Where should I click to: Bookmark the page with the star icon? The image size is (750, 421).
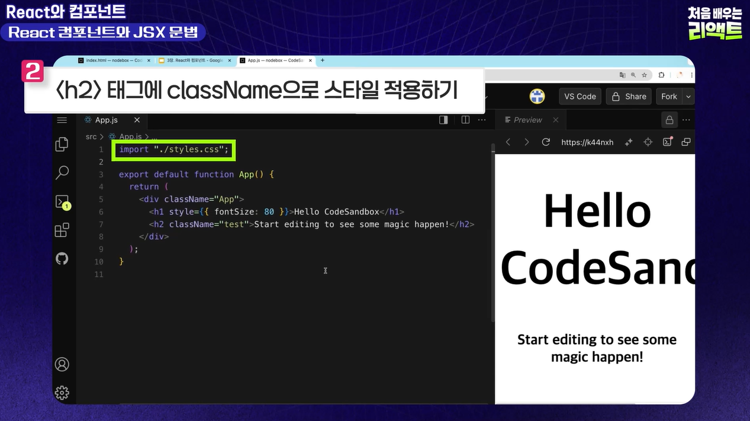645,75
